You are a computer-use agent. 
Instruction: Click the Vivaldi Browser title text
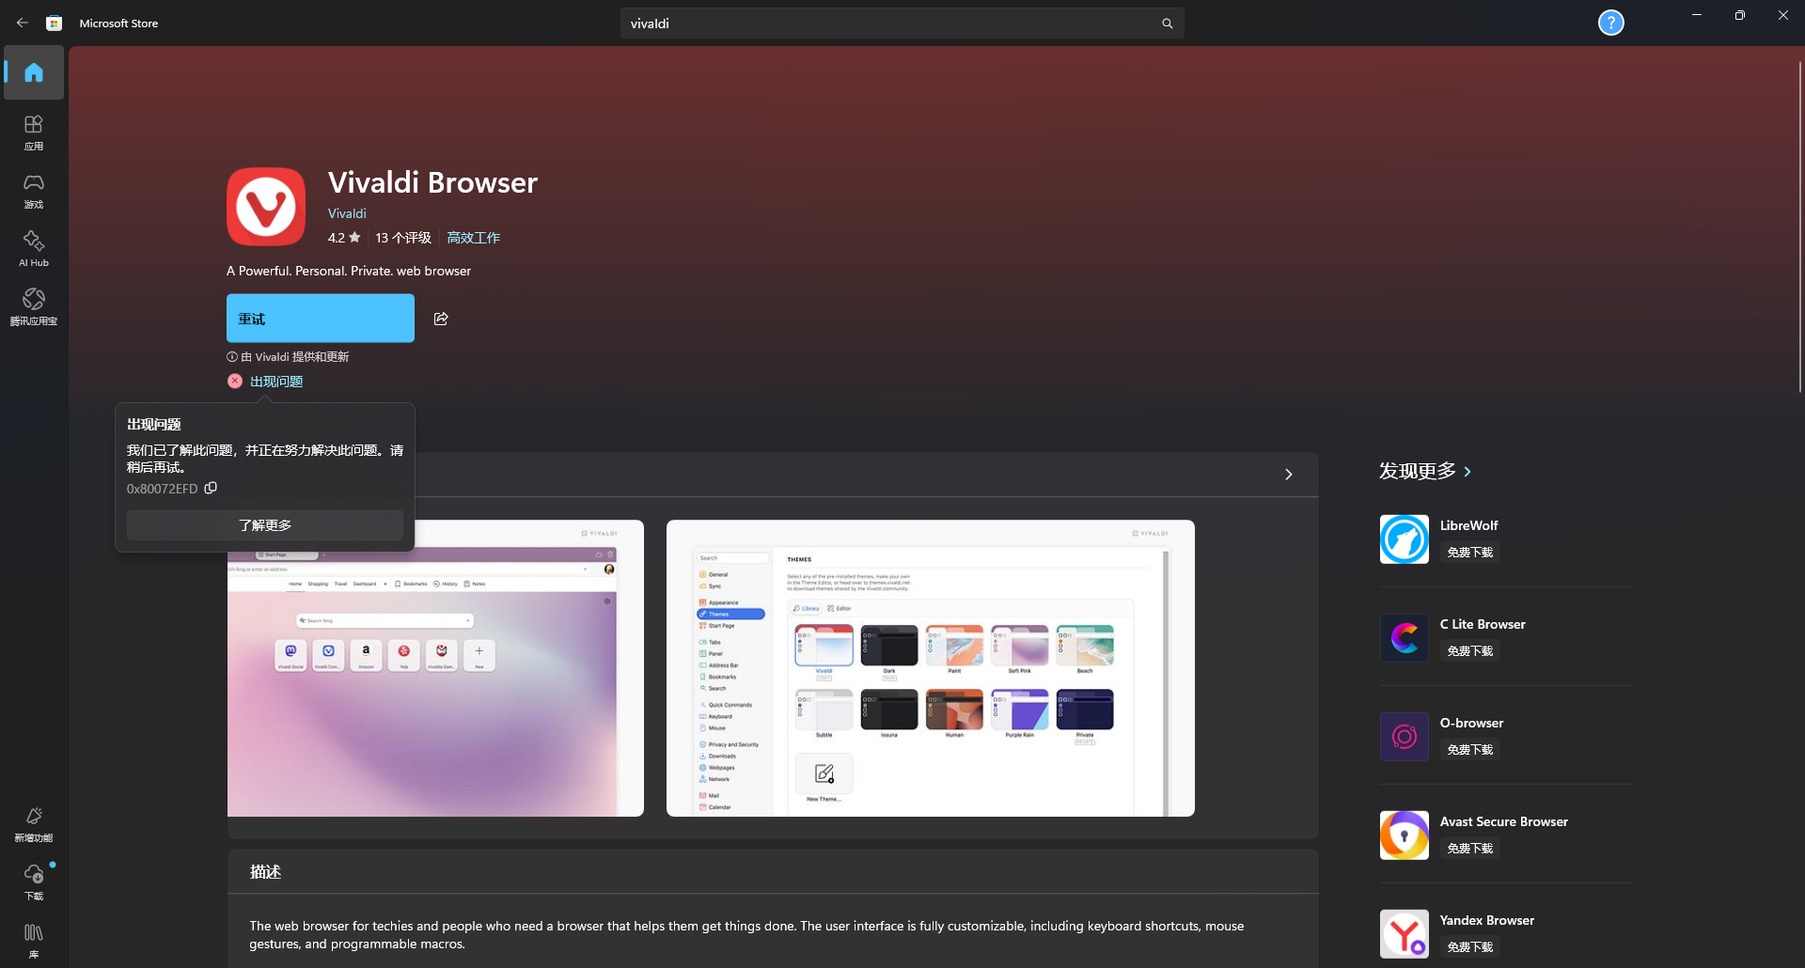point(432,182)
